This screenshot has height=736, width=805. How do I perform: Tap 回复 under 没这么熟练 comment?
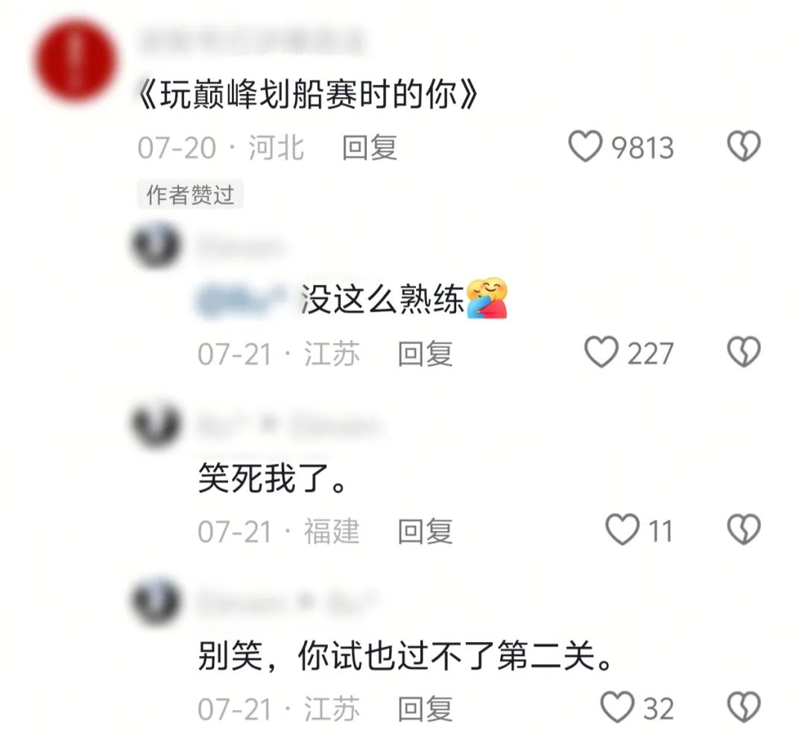click(425, 353)
